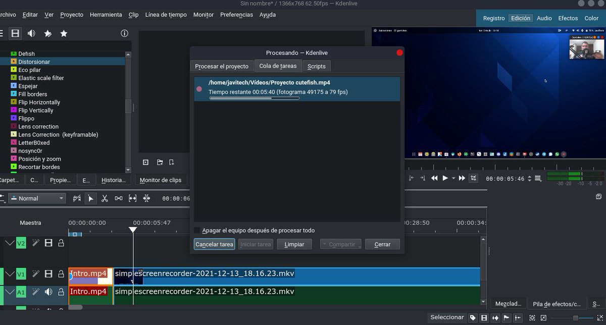
Task: Collapse track V2 chevron
Action: pyautogui.click(x=10, y=243)
